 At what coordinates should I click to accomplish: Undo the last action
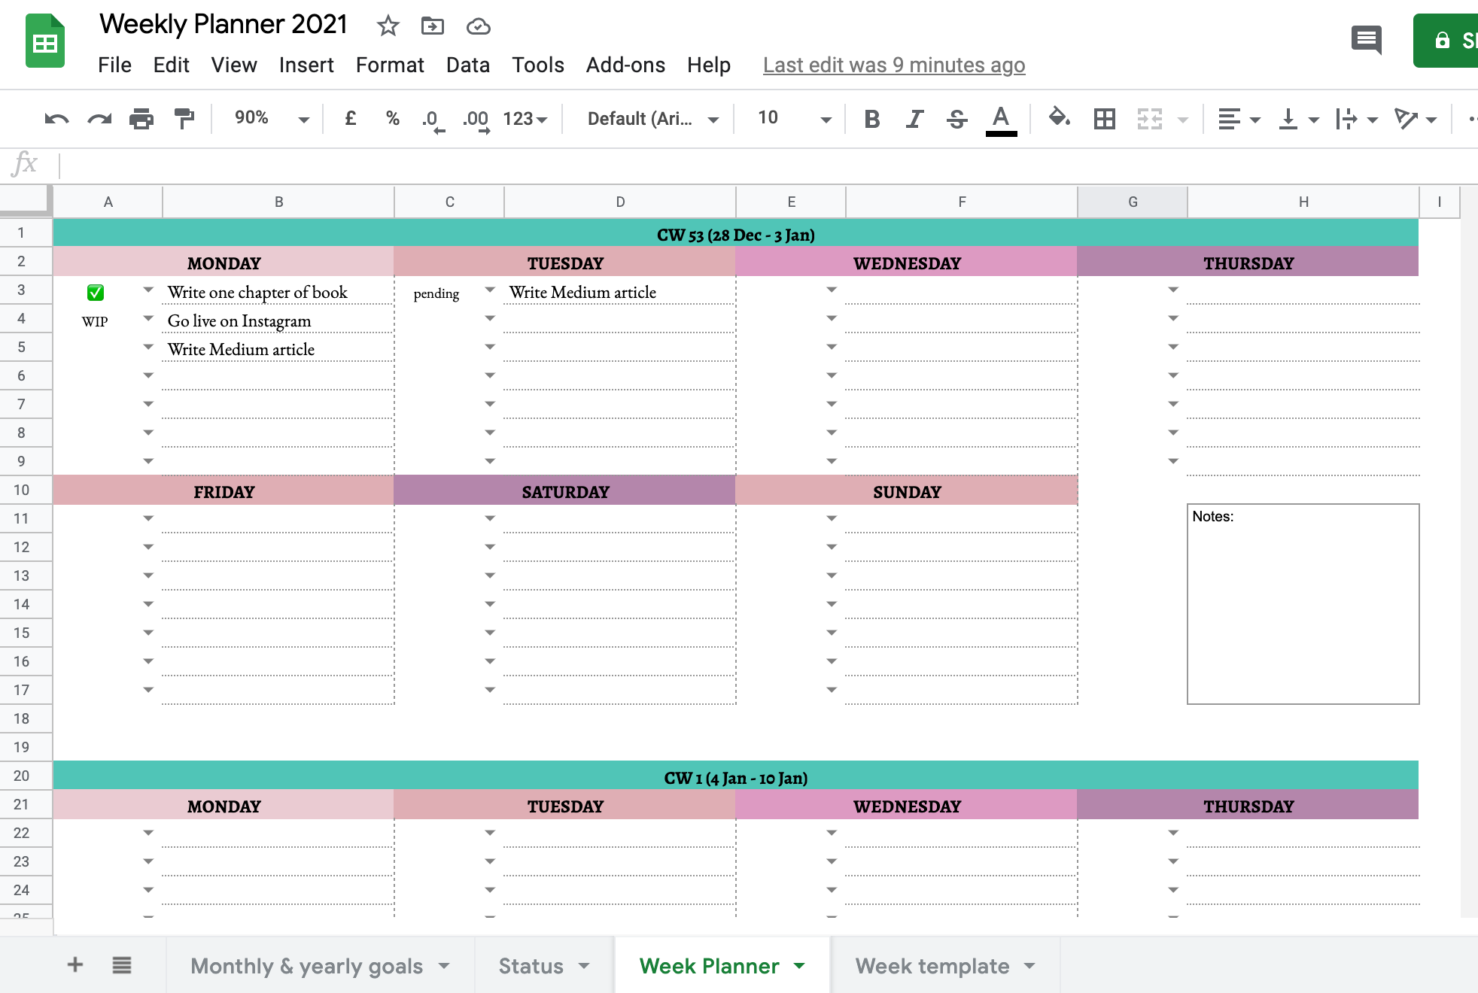click(x=56, y=118)
